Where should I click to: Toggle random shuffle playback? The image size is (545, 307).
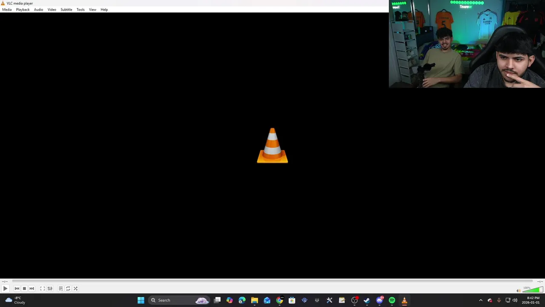click(75, 289)
